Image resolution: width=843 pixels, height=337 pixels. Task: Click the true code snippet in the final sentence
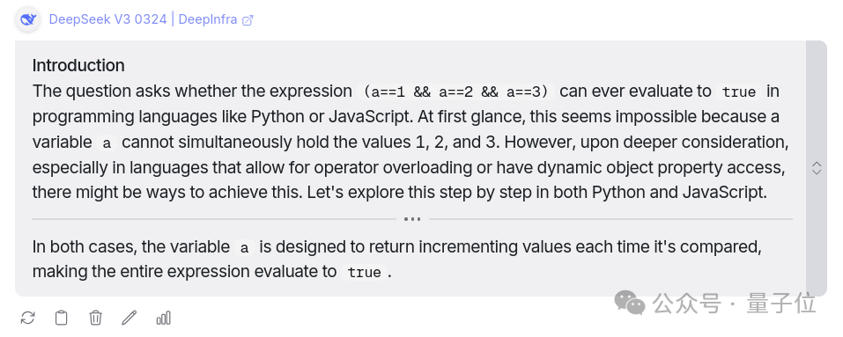[364, 272]
